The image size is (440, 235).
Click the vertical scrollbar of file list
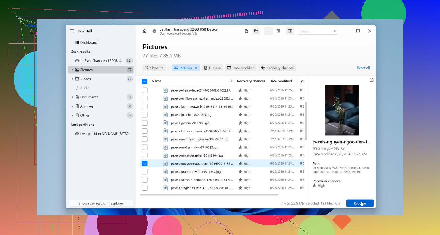click(x=306, y=121)
